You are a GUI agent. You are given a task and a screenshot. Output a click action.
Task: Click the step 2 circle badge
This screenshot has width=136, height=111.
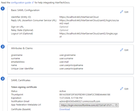[x=3, y=47]
